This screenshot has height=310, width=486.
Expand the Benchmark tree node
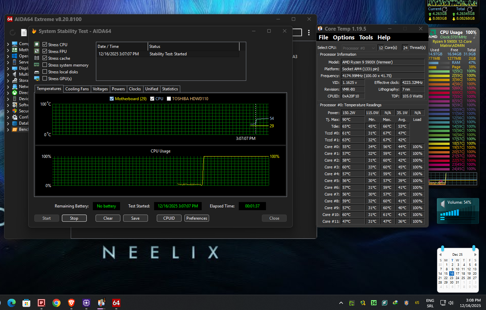pyautogui.click(x=8, y=129)
